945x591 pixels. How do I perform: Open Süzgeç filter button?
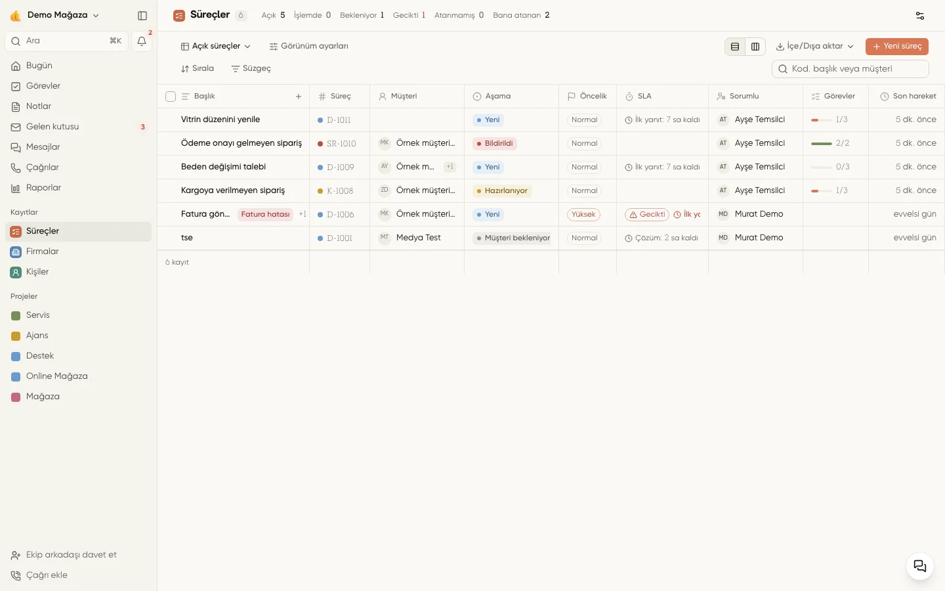[x=251, y=69]
